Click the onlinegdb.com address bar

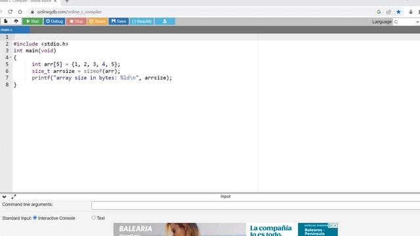click(x=69, y=12)
